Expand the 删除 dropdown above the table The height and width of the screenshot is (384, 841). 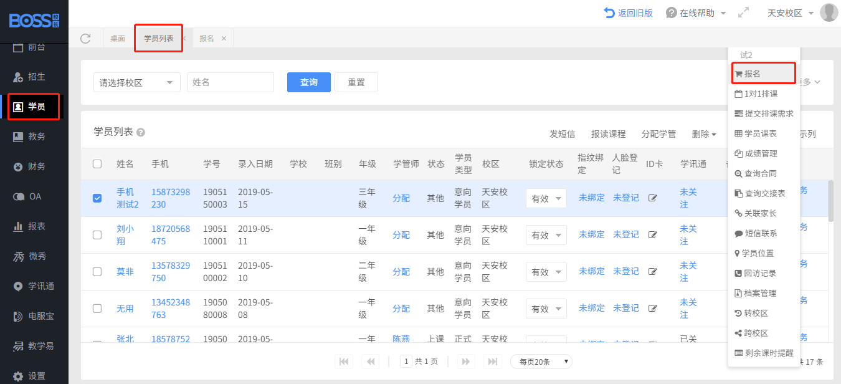pos(704,134)
